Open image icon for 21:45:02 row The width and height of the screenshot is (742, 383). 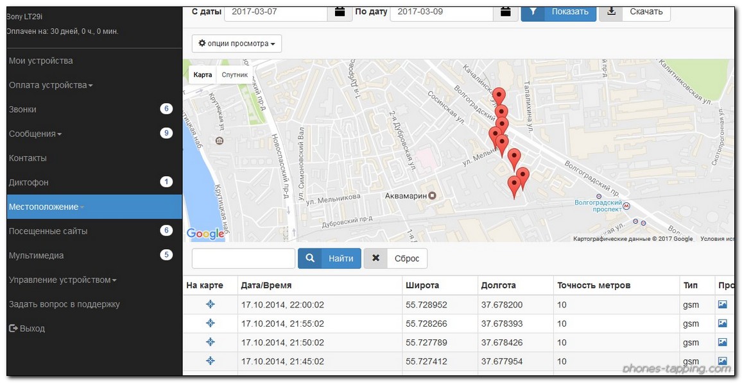(x=723, y=361)
